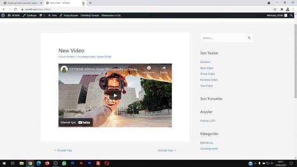This screenshot has width=297, height=167.
Task: Click the sidebar search magnifier button
Action: pos(249,38)
